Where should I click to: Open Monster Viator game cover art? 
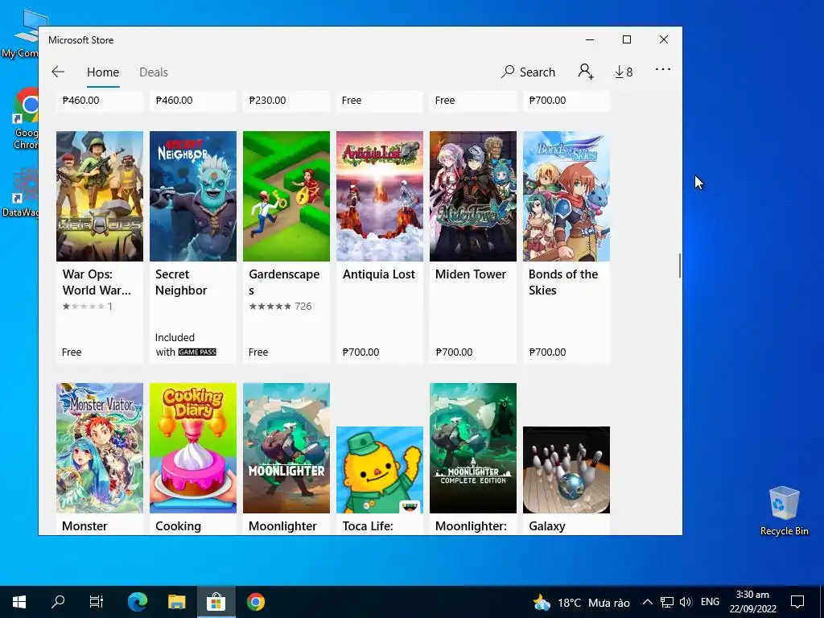coord(100,447)
